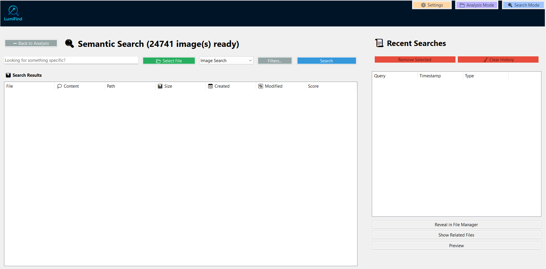Sort results by Score column
Image resolution: width=546 pixels, height=269 pixels.
click(331, 86)
